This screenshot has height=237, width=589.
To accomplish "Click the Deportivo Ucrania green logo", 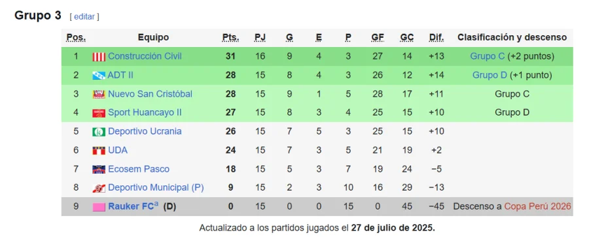I will coord(99,132).
